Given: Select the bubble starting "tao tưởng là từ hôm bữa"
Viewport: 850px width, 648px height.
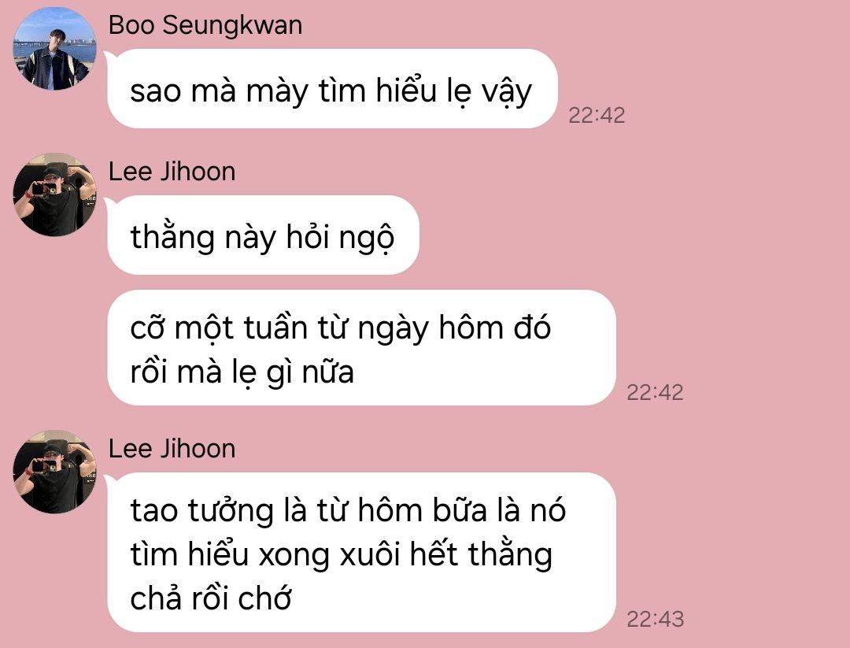Looking at the screenshot, I should pyautogui.click(x=361, y=553).
